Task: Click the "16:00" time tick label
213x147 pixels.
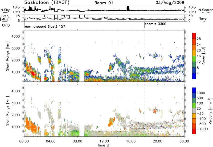Action: [131, 141]
